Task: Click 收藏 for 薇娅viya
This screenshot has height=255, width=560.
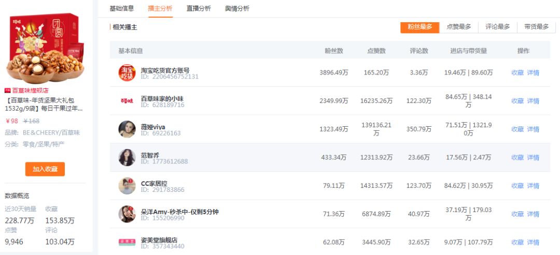Action: click(517, 129)
